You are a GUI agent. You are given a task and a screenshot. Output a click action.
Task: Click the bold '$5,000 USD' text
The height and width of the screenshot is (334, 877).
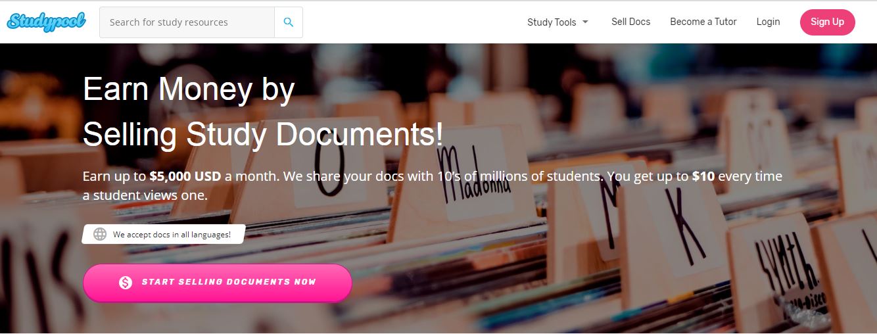coord(185,176)
